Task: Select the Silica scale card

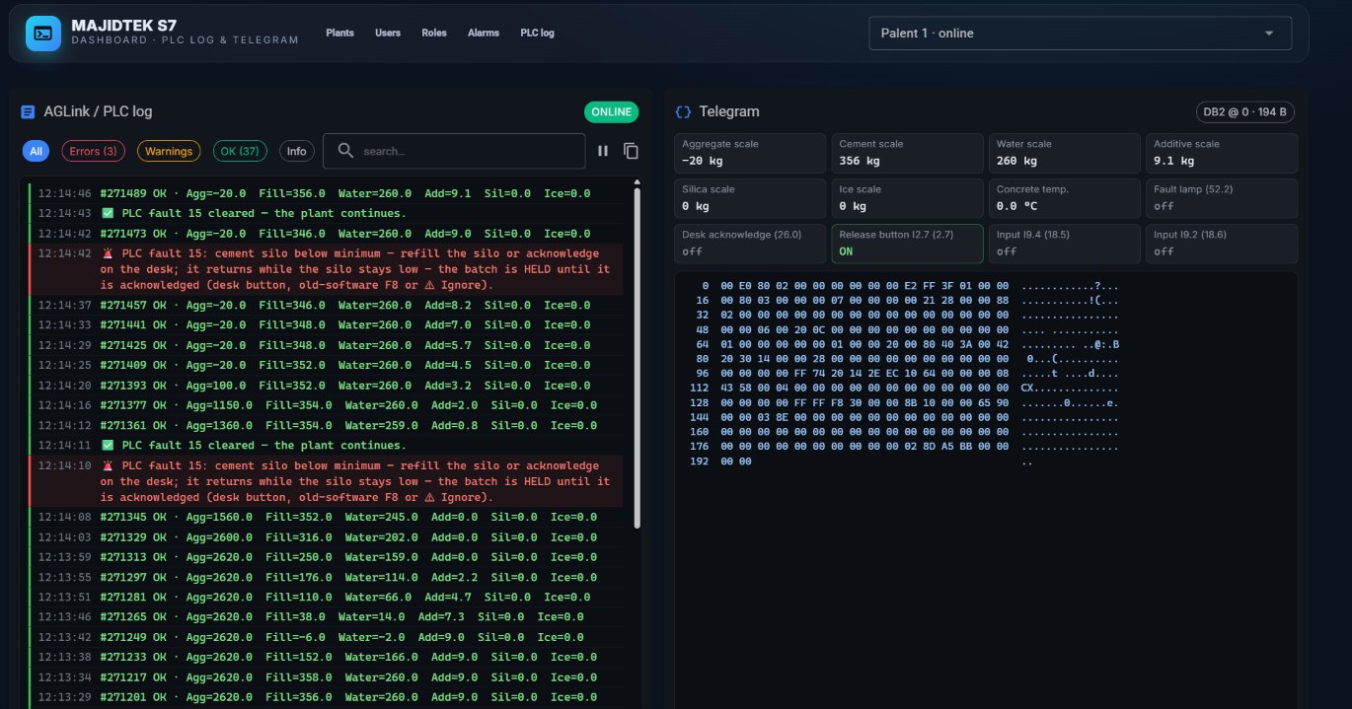Action: 750,198
